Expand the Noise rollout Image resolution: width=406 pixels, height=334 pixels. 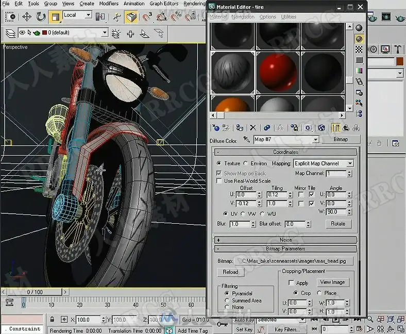(285, 240)
